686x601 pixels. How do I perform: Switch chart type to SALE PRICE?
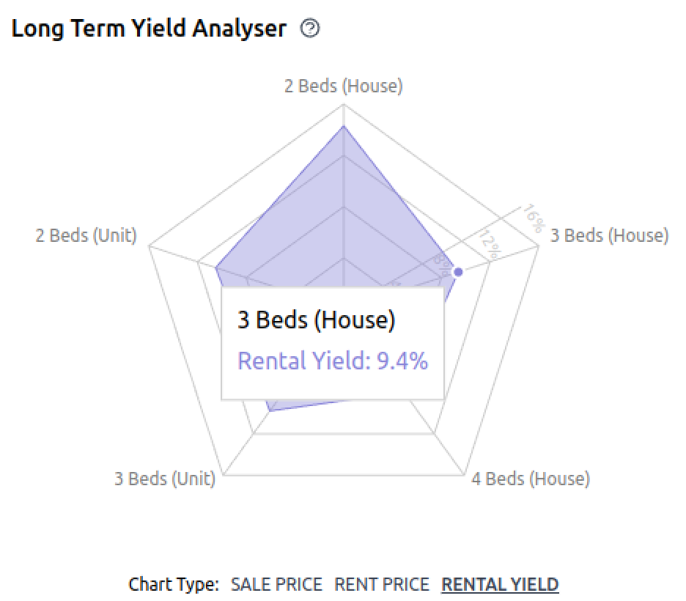[x=276, y=584]
